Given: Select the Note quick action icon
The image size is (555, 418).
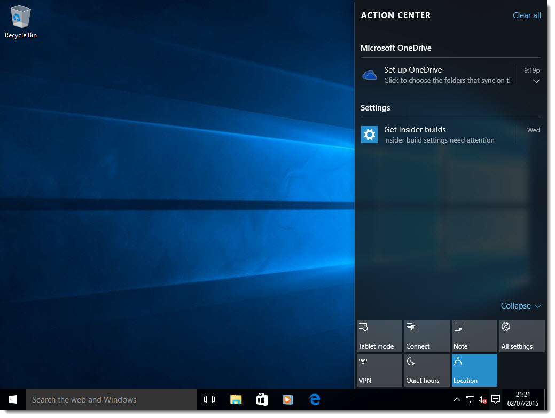Looking at the screenshot, I should (x=474, y=336).
